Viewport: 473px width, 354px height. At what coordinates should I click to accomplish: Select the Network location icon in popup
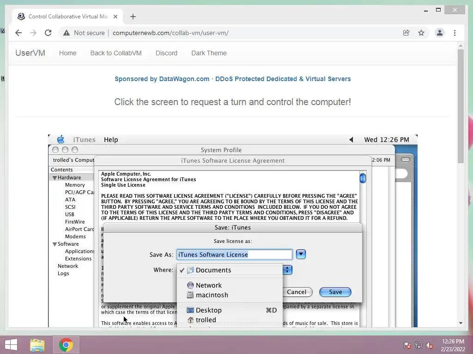click(x=190, y=285)
